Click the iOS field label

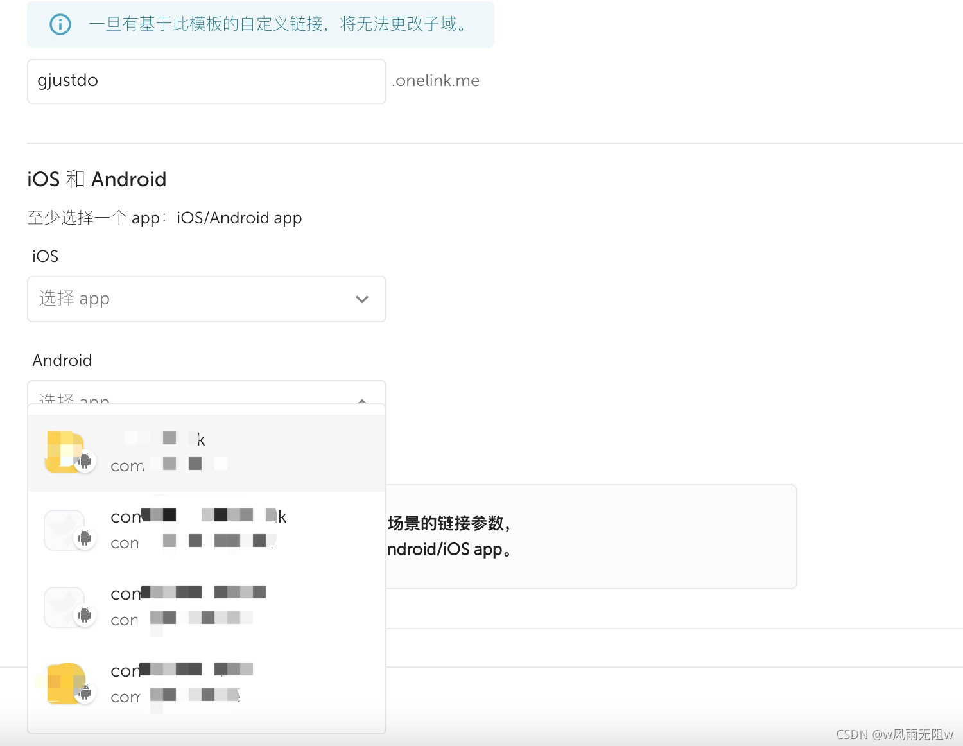click(x=45, y=256)
